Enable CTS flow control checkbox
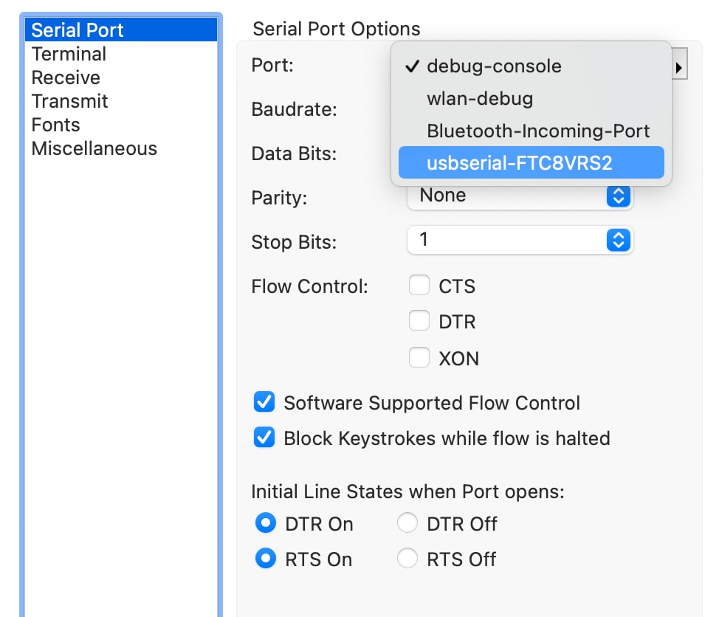Screen dimensions: 719x617 (419, 285)
